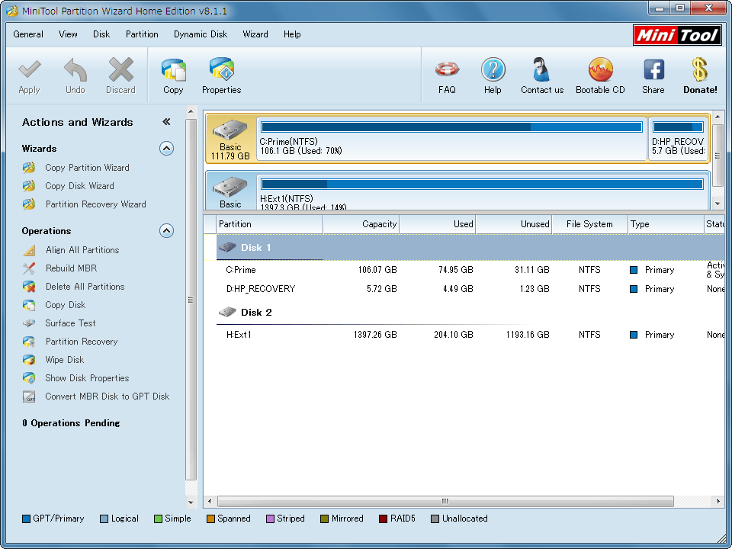Collapse the Wizards section
The width and height of the screenshot is (732, 549).
(x=167, y=149)
